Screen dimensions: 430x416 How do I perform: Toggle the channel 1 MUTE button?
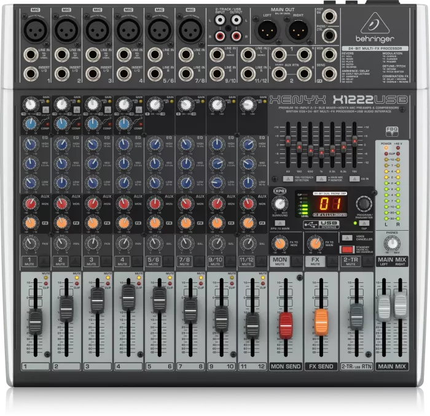[44, 261]
